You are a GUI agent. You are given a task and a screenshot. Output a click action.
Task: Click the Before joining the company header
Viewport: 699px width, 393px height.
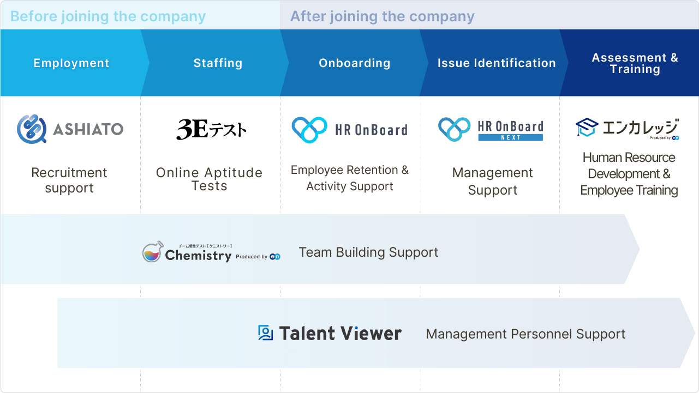[108, 16]
